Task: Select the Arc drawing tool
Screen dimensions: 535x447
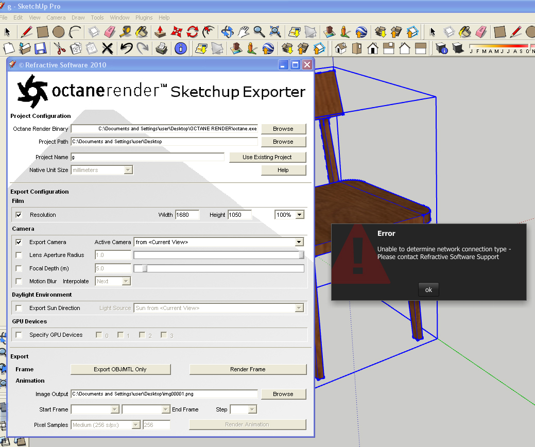Action: (75, 32)
